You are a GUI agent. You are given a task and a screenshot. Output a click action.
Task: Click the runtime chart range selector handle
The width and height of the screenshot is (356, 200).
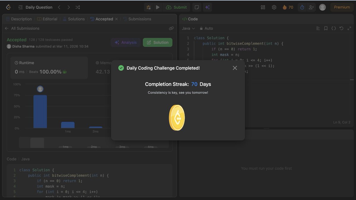tap(37, 143)
